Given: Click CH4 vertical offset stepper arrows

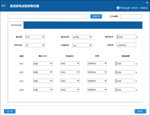Looking at the screenshot, I should pos(116,90).
